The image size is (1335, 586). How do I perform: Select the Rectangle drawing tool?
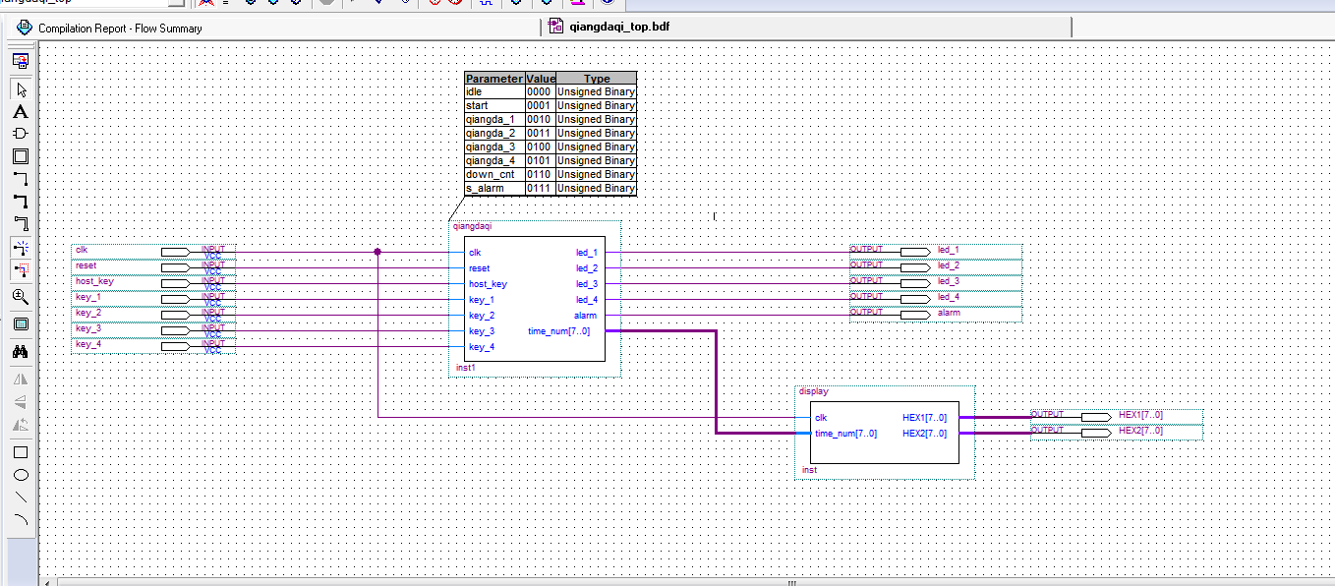coord(20,452)
